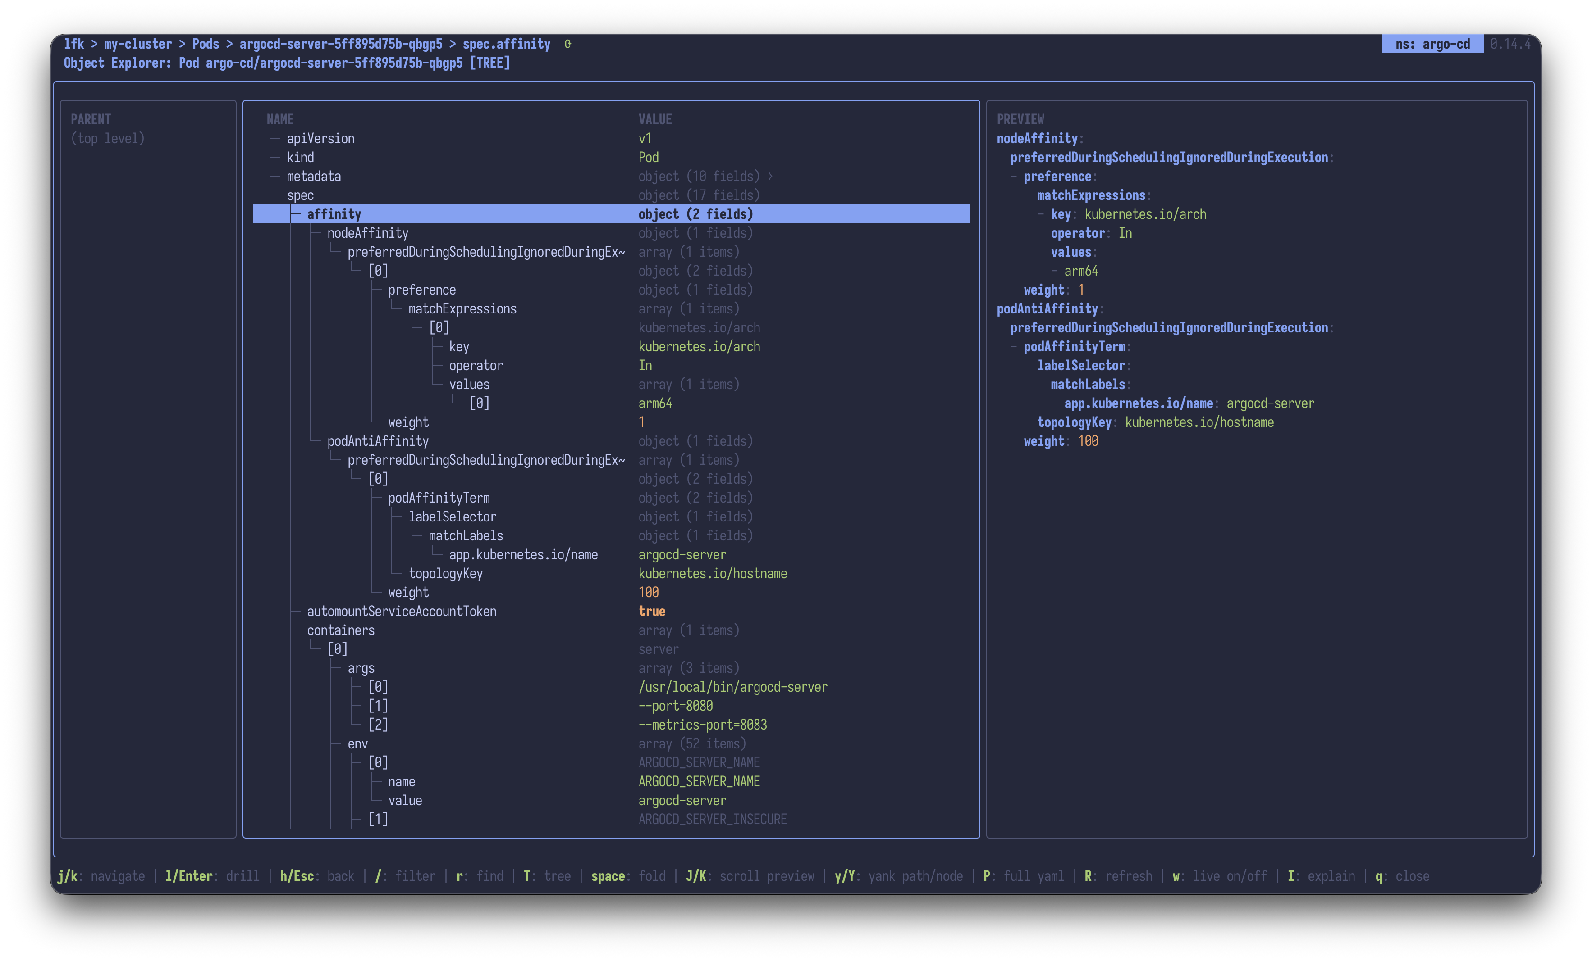This screenshot has height=961, width=1592.
Task: Select the apiVersion row
Action: pyautogui.click(x=611, y=139)
